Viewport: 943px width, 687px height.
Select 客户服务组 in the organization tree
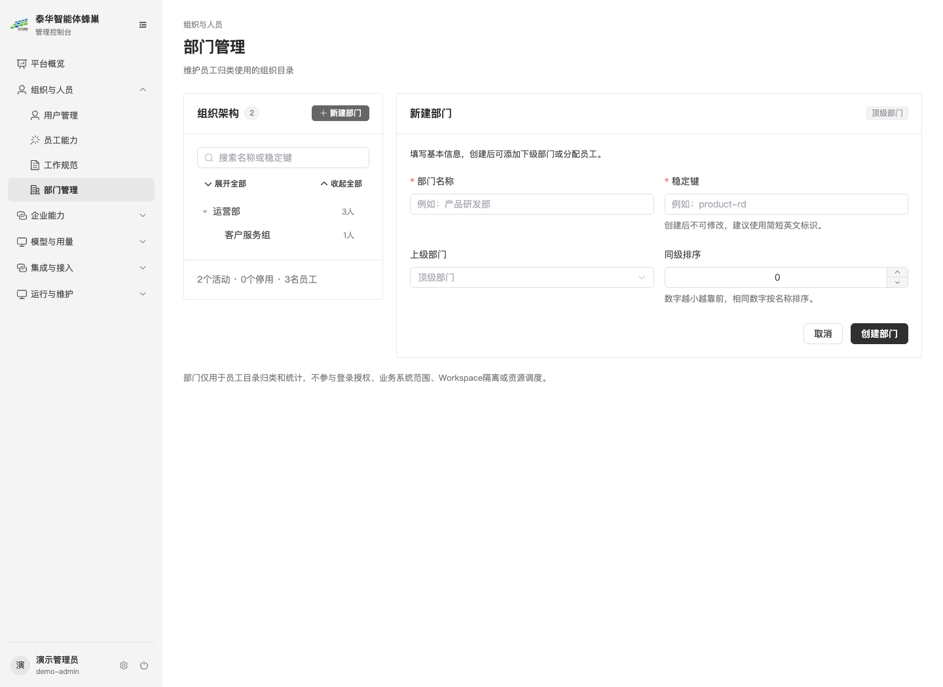click(x=283, y=235)
